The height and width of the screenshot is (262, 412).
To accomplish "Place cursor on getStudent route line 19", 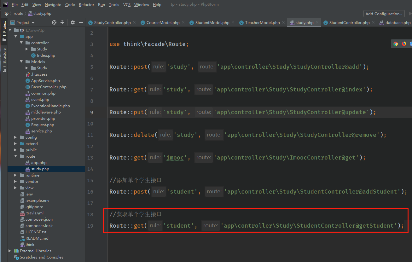I will 257,226.
